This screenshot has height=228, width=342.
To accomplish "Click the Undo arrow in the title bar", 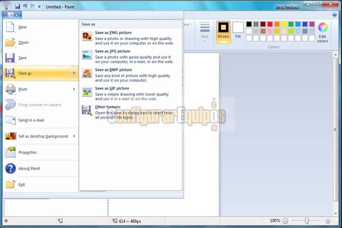I will [x=26, y=6].
